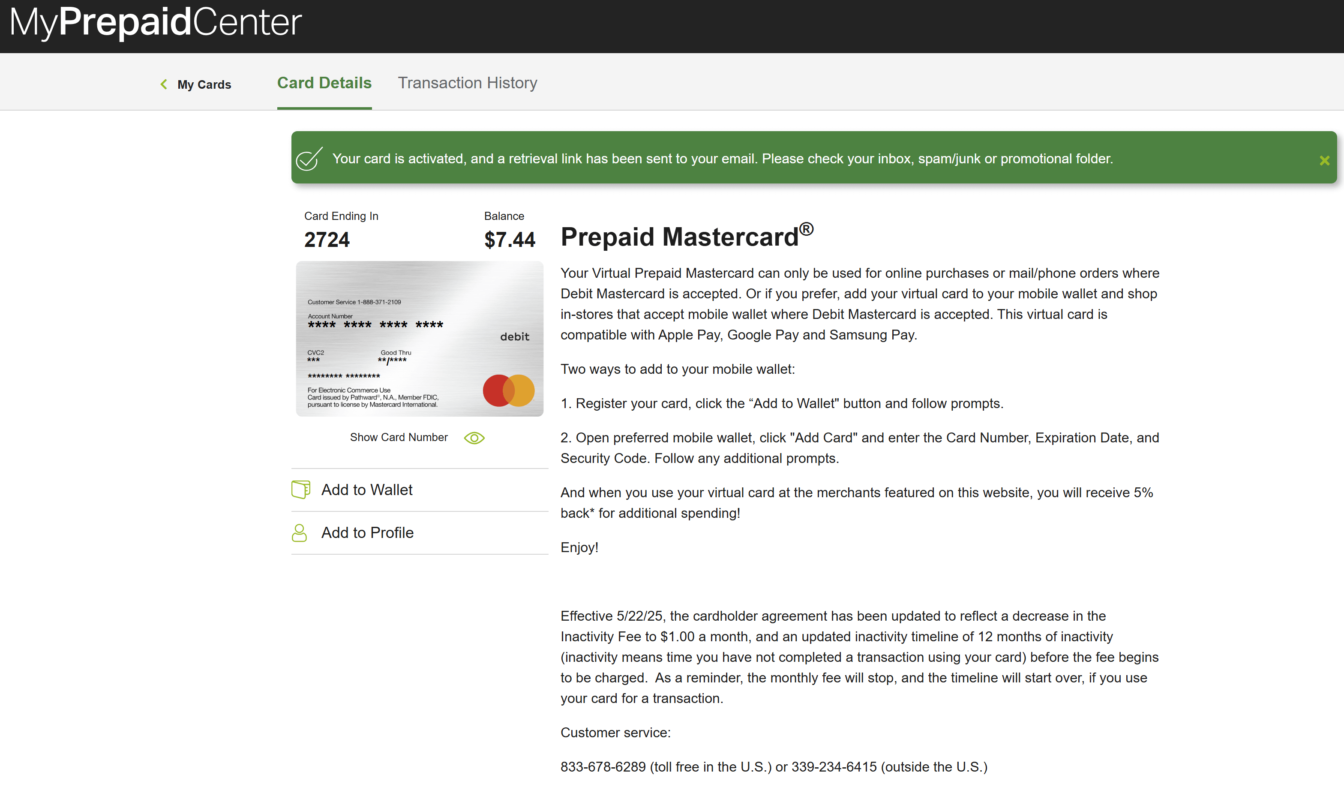The height and width of the screenshot is (793, 1344).
Task: Click the green back chevron beside My Cards
Action: pyautogui.click(x=163, y=84)
